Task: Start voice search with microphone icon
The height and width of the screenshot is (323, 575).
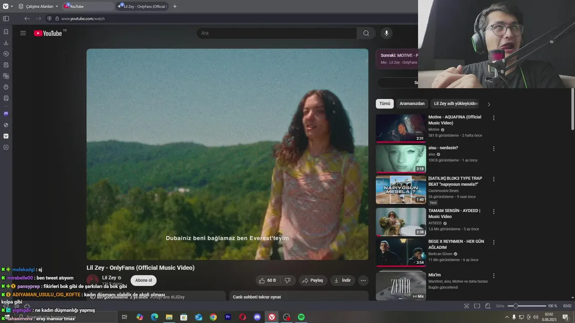Action: point(386,33)
